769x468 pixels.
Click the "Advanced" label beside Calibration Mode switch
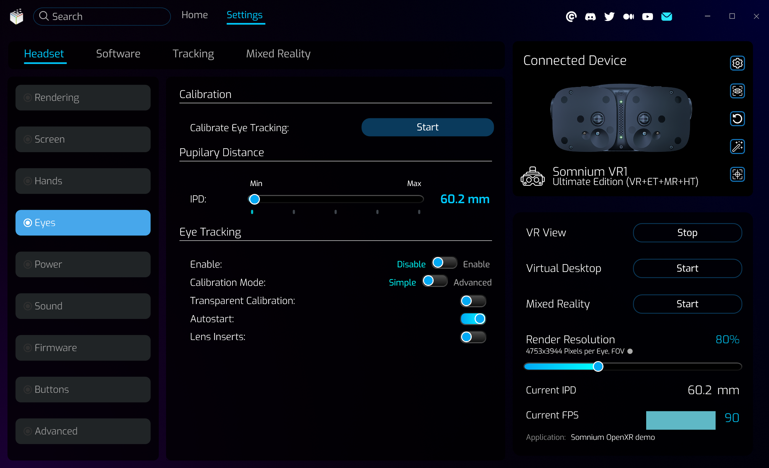(472, 283)
